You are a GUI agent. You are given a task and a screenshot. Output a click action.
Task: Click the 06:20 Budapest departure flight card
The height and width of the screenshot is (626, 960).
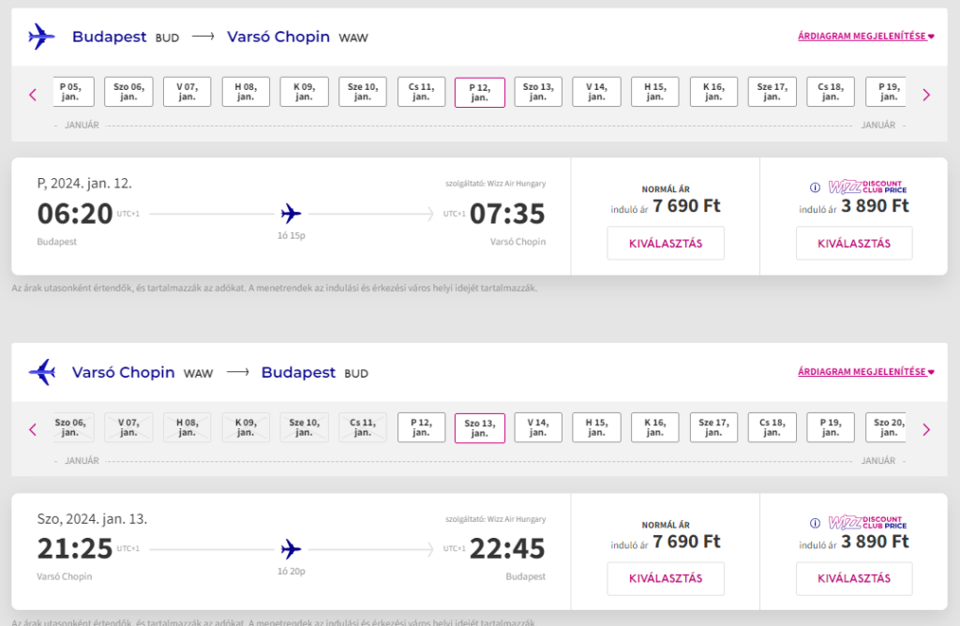pyautogui.click(x=292, y=216)
